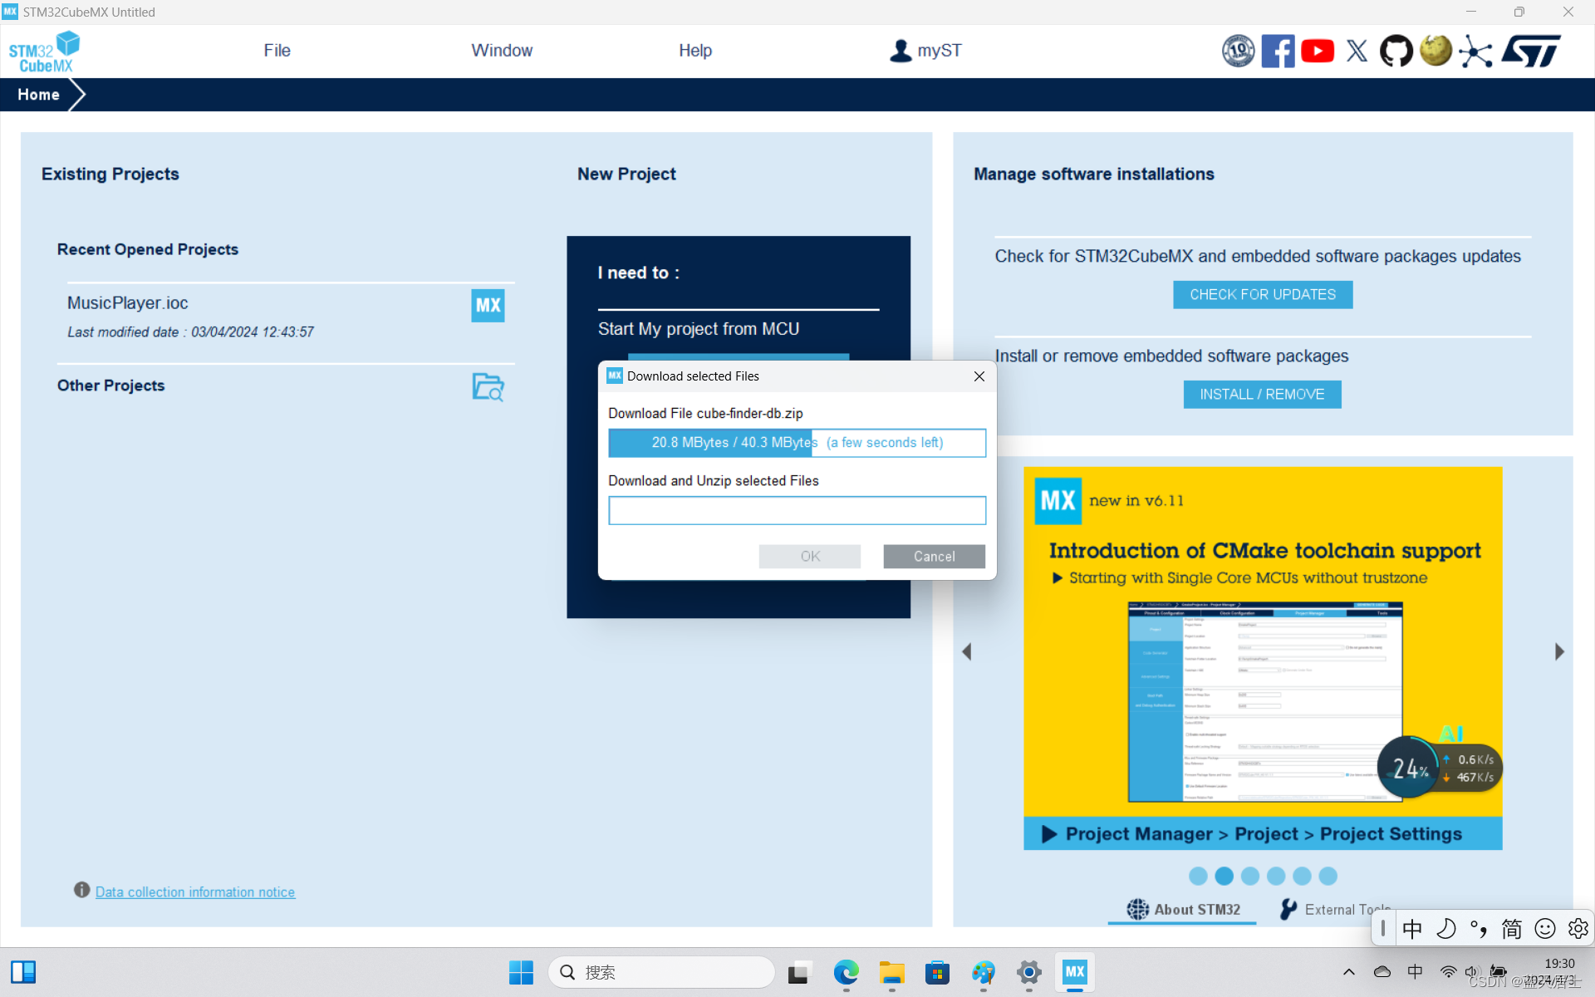Click the 10-year anniversary badge icon
This screenshot has width=1595, height=997.
[1238, 51]
